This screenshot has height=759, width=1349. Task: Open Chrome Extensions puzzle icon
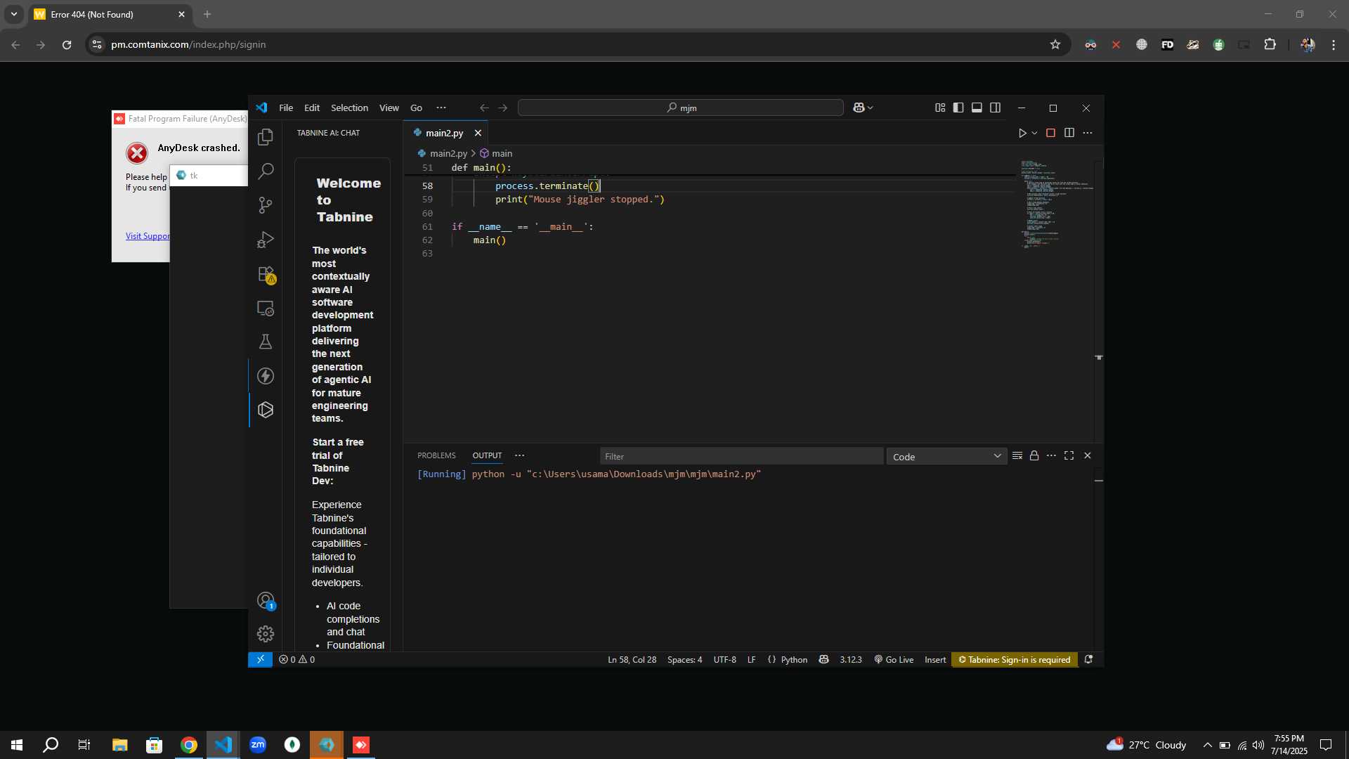pos(1270,44)
